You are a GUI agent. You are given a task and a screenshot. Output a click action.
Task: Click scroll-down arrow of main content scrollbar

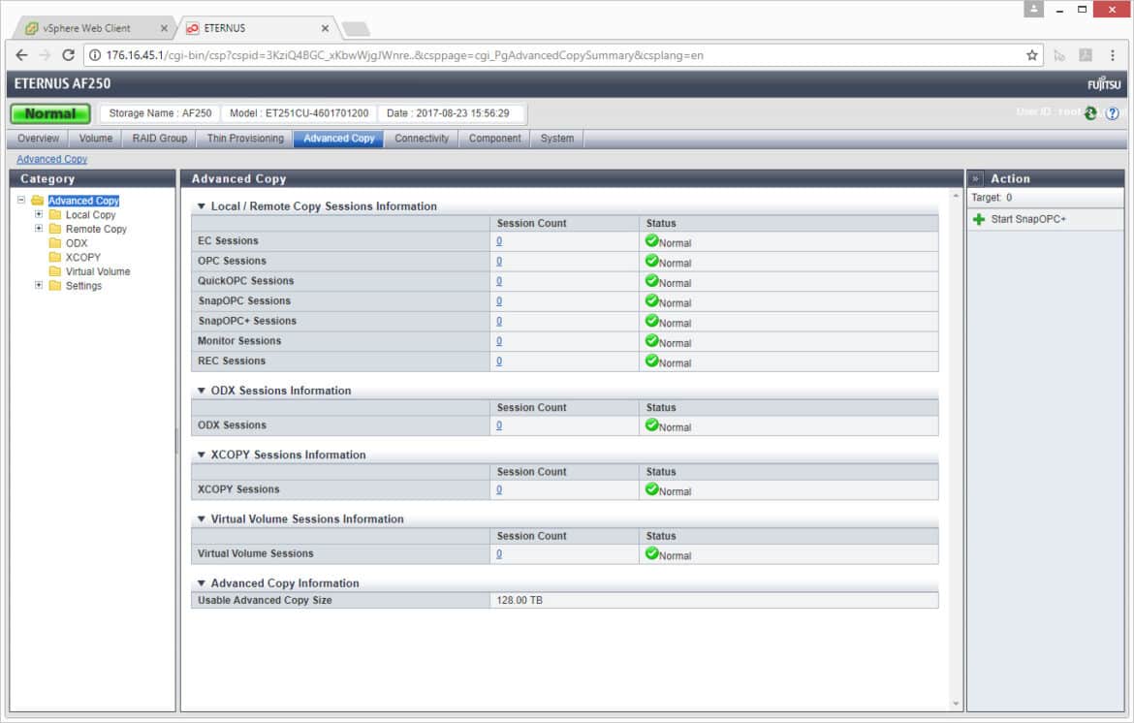point(956,704)
